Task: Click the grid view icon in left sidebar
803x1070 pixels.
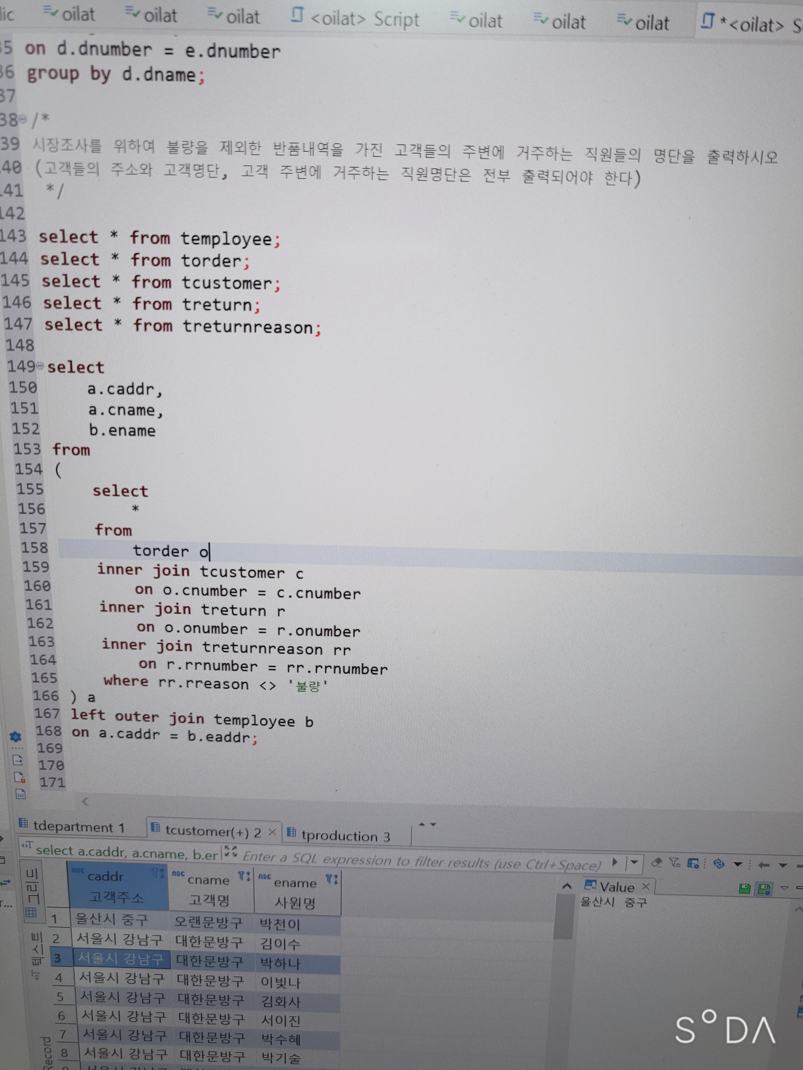Action: (31, 912)
